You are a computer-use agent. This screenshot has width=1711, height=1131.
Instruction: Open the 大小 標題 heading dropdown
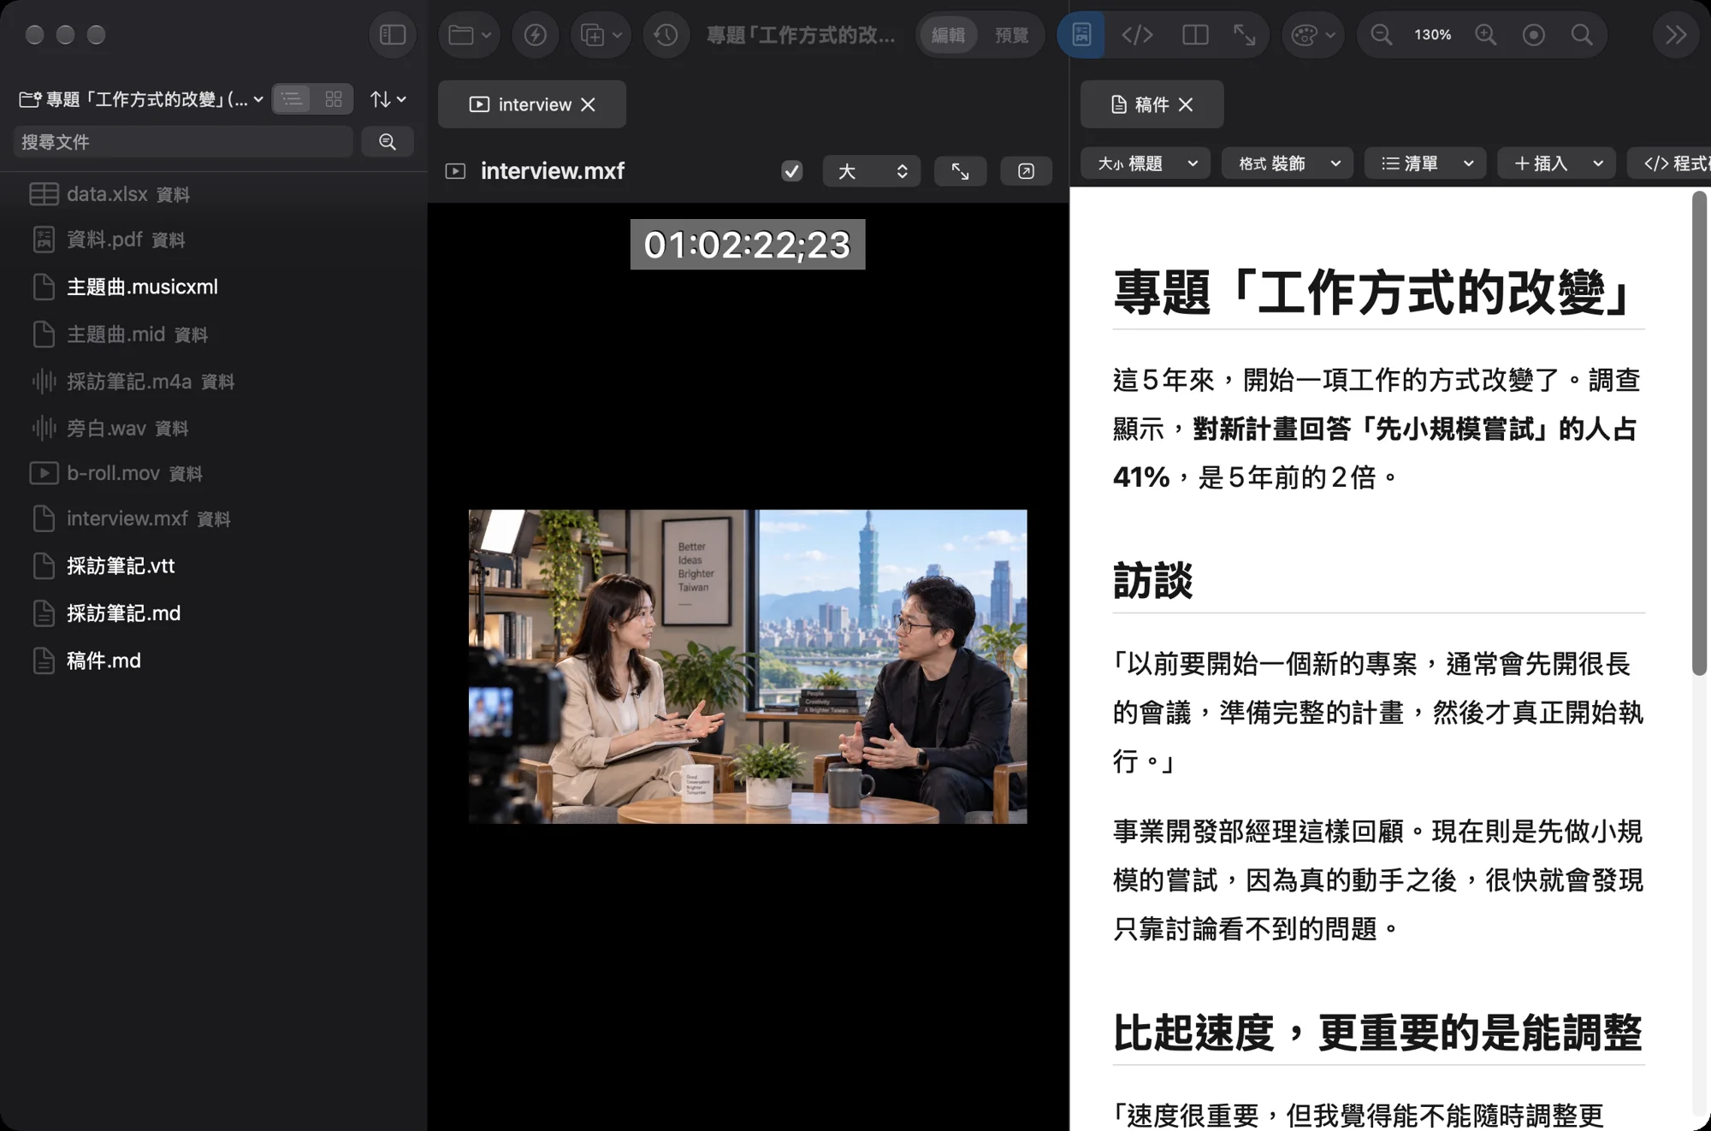tap(1146, 163)
